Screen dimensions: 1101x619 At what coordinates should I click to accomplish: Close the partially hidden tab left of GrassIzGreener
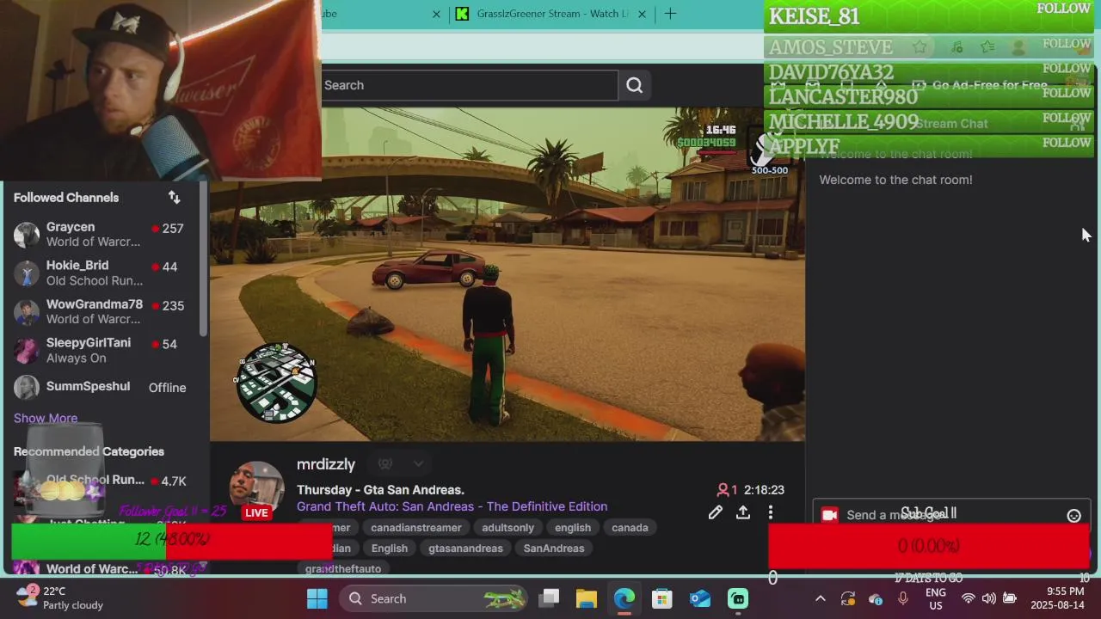(436, 14)
